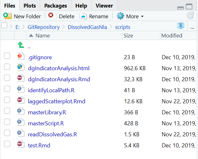Click the R file icon of masterLibrary.R
Image resolution: width=198 pixels, height=159 pixels.
pos(21,111)
